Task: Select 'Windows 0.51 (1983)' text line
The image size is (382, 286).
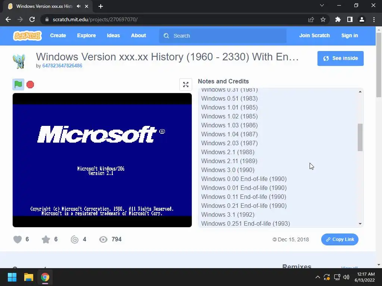Action: click(x=229, y=98)
